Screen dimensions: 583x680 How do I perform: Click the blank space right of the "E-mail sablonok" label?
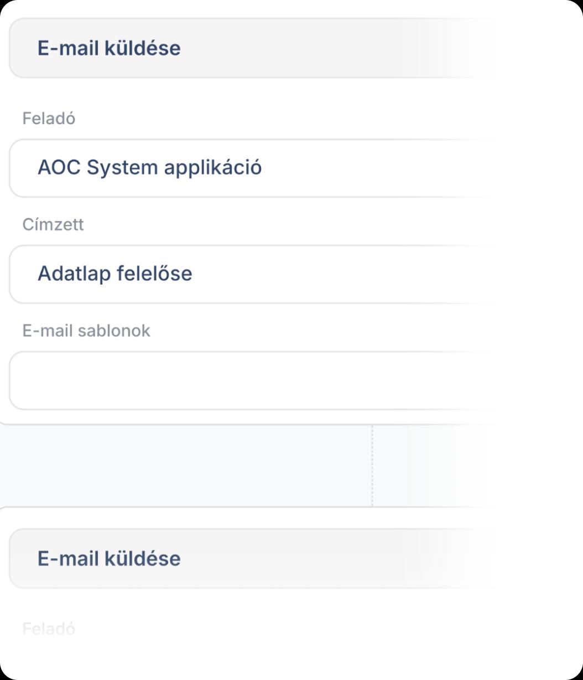click(x=304, y=331)
